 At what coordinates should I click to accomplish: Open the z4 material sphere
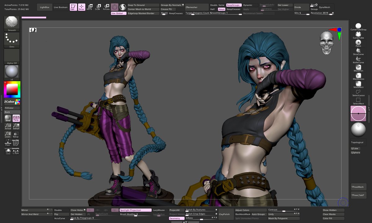(12, 73)
